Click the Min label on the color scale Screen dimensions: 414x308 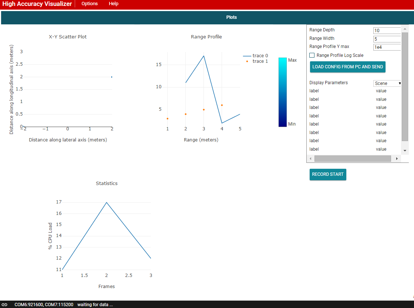(292, 124)
